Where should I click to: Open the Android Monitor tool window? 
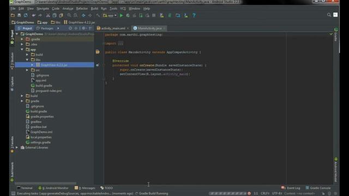click(53, 188)
